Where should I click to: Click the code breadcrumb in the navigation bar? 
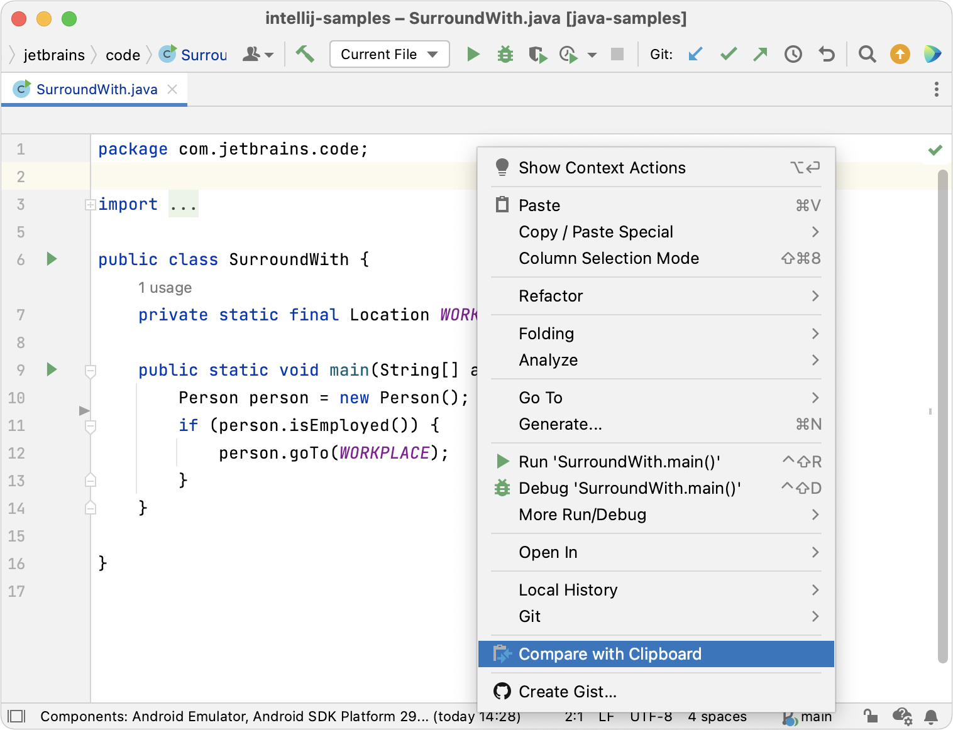coord(123,55)
